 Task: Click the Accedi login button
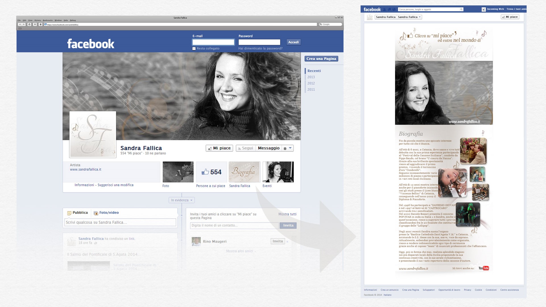293,42
